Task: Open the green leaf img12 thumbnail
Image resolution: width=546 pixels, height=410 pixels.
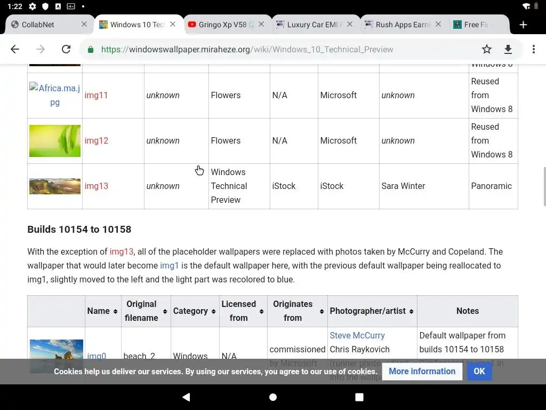Action: (x=55, y=141)
